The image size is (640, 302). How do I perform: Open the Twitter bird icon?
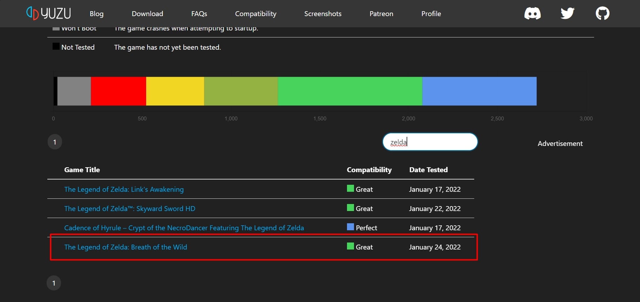coord(567,14)
